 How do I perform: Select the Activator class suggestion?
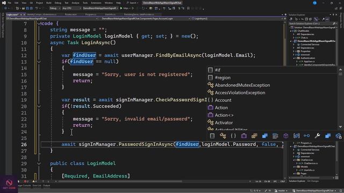[x=272, y=123]
